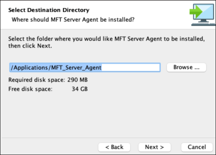This screenshot has width=216, height=155.
Task: Click the keyboard beneath the monitor icon
Action: pos(203,24)
